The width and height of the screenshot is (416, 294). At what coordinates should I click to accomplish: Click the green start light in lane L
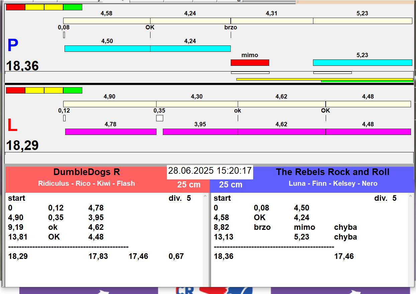pos(73,90)
